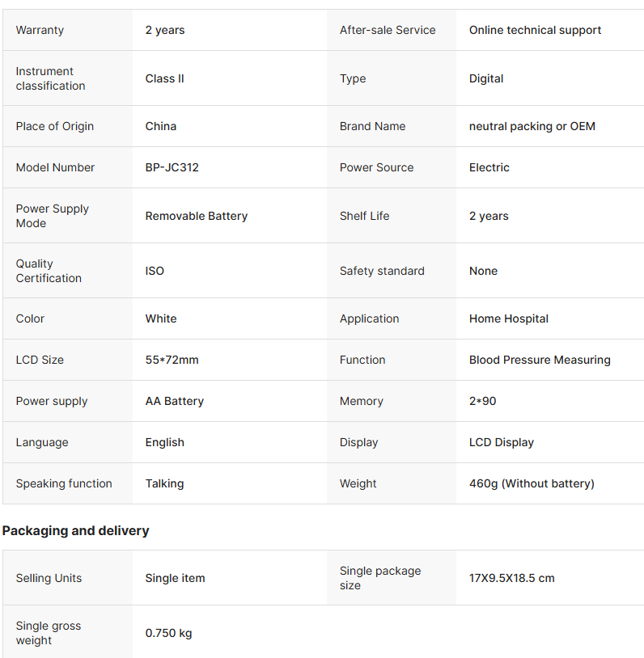This screenshot has height=658, width=644.
Task: Click the Safety standard label
Action: tap(382, 271)
